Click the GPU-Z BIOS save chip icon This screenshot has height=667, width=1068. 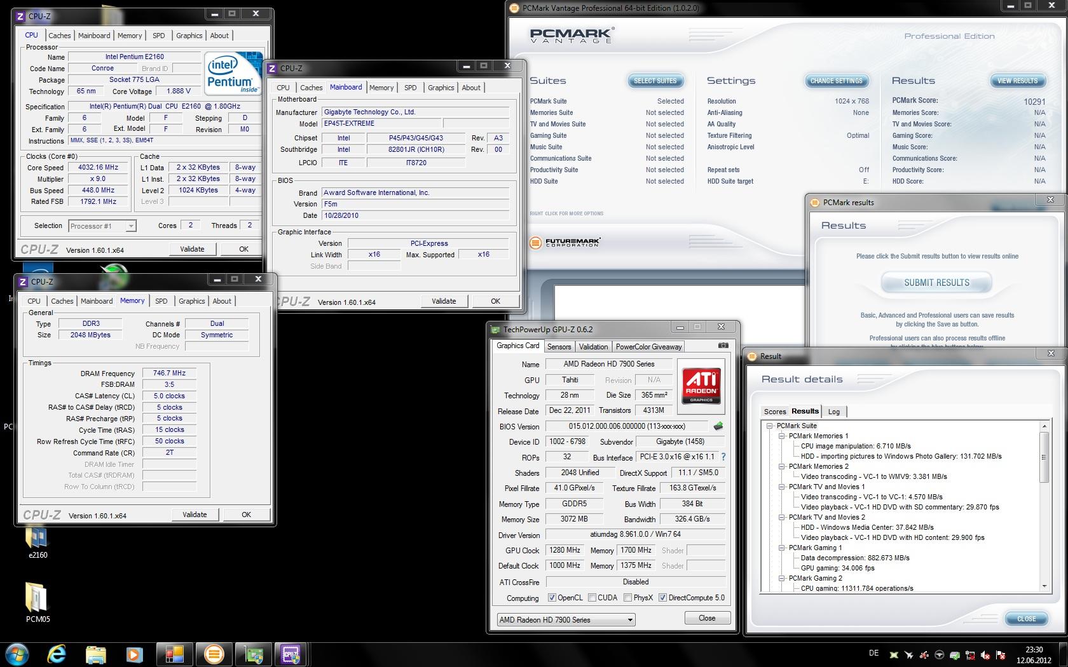pos(718,426)
